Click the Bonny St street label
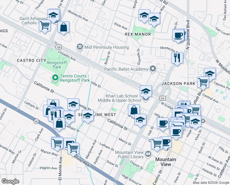 click(x=107, y=58)
